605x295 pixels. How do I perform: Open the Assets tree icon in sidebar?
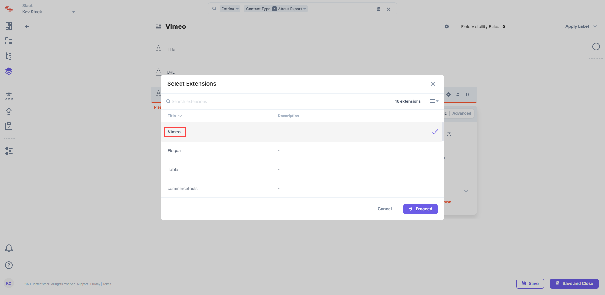tap(9, 56)
